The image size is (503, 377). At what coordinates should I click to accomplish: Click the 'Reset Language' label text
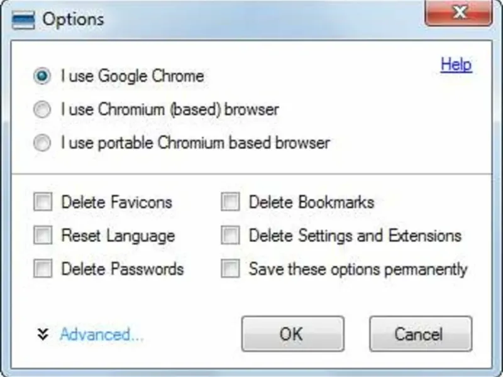pos(118,236)
